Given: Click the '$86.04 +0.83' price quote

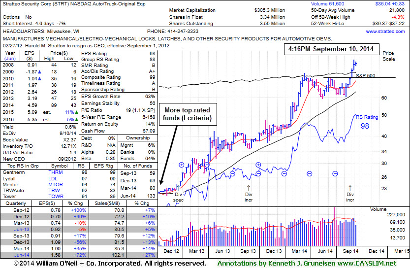Looking at the screenshot, I should 390,4.
